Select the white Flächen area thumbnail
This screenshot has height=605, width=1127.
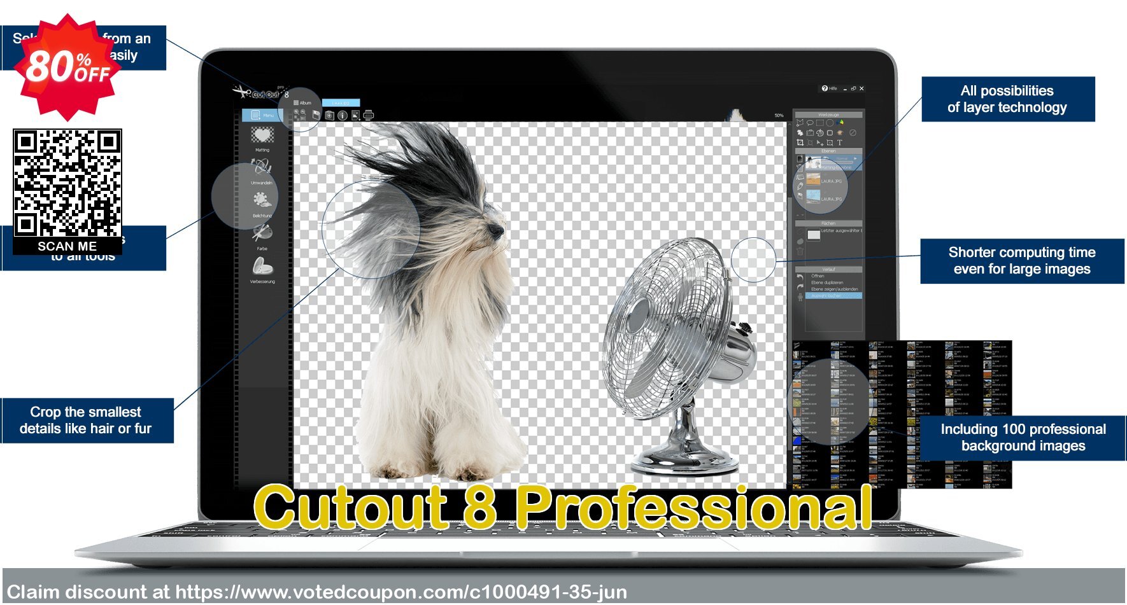pos(814,235)
